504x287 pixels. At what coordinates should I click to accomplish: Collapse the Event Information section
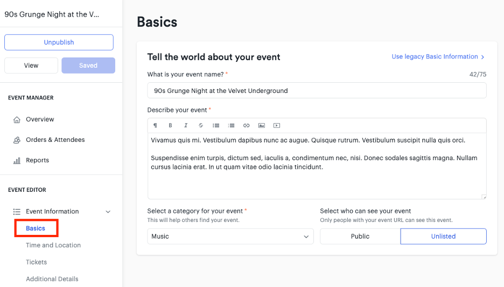tap(108, 212)
